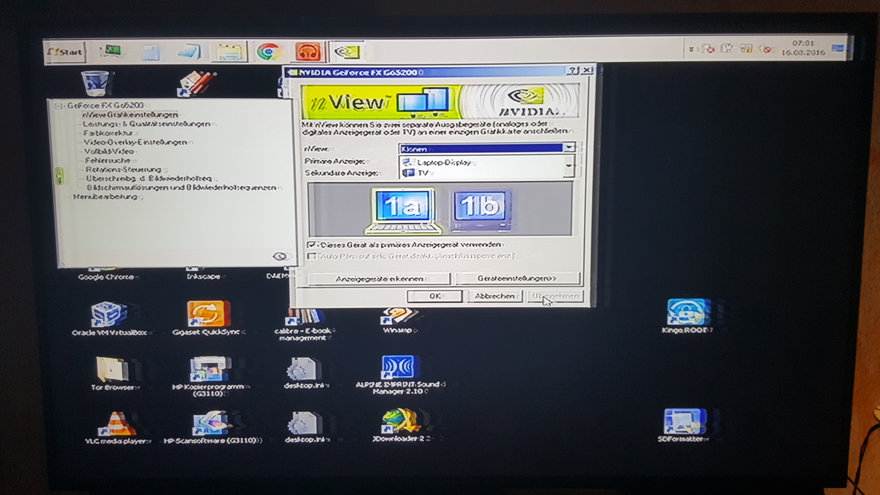Select the NVIDIA task on the taskbar
880x495 pixels.
pyautogui.click(x=347, y=52)
